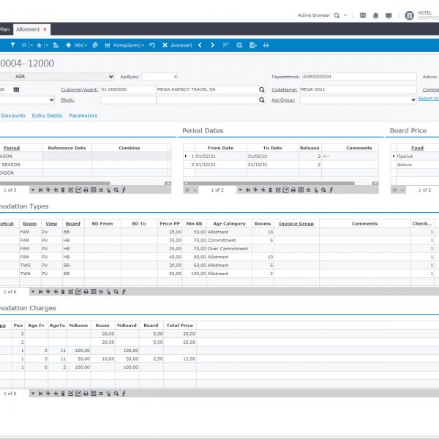
Task: Click the undo arrow icon in the toolbar
Action: [152, 45]
